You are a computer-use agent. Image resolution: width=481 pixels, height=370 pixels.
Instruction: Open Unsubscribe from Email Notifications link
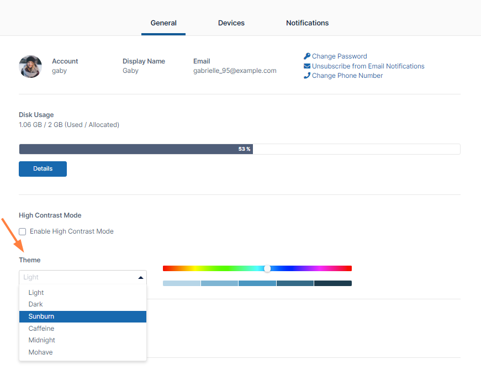click(368, 66)
